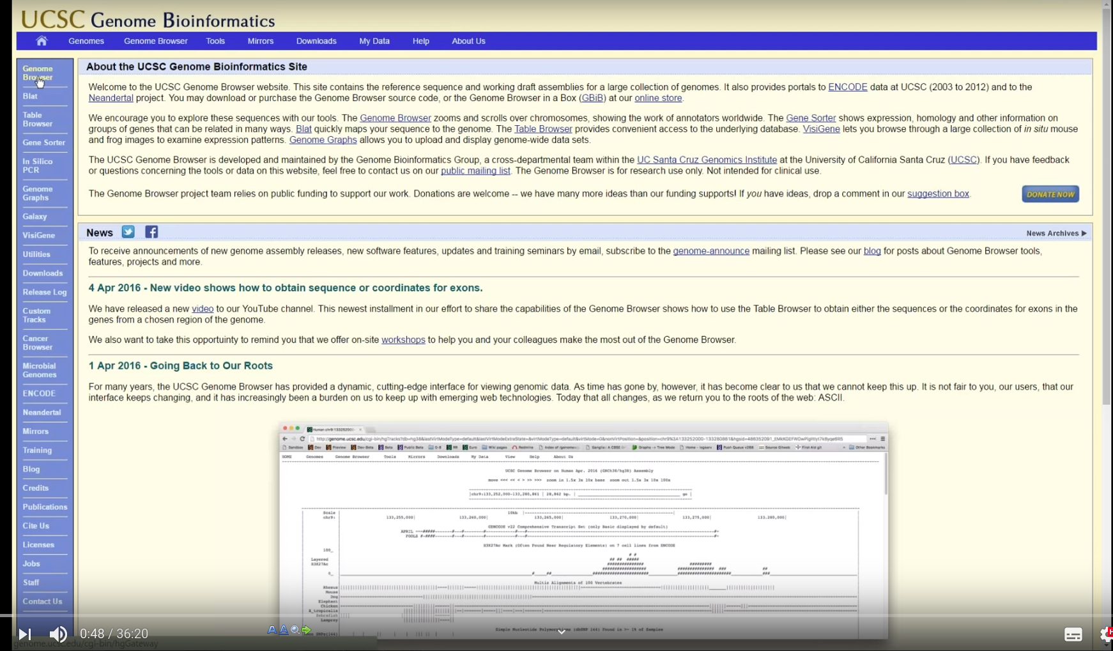Click Genome Browser in left sidebar

click(x=38, y=73)
